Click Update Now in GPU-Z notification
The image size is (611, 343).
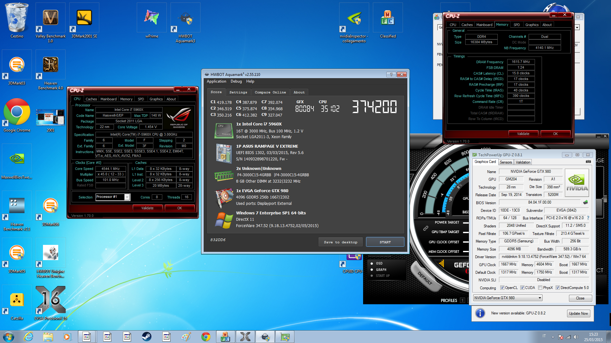coord(578,313)
